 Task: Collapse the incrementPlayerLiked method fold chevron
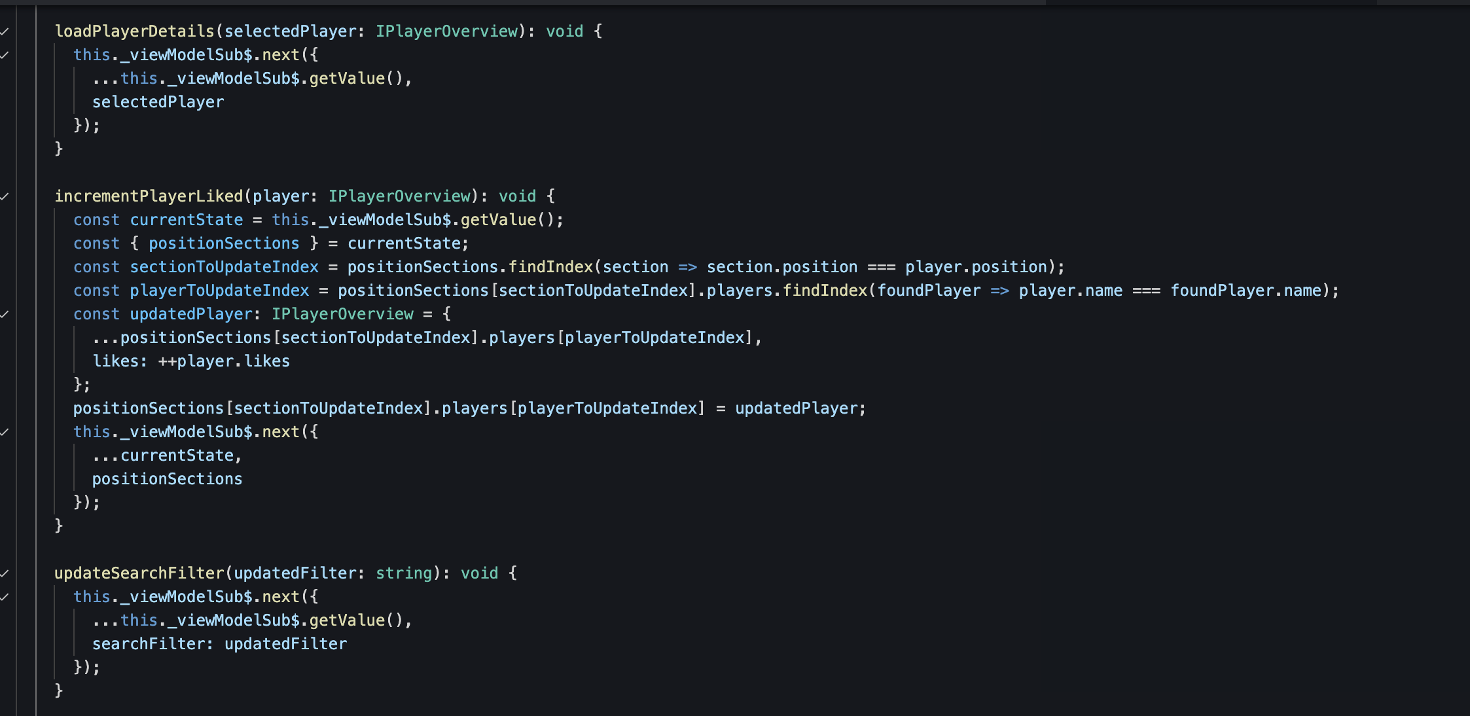coord(4,196)
